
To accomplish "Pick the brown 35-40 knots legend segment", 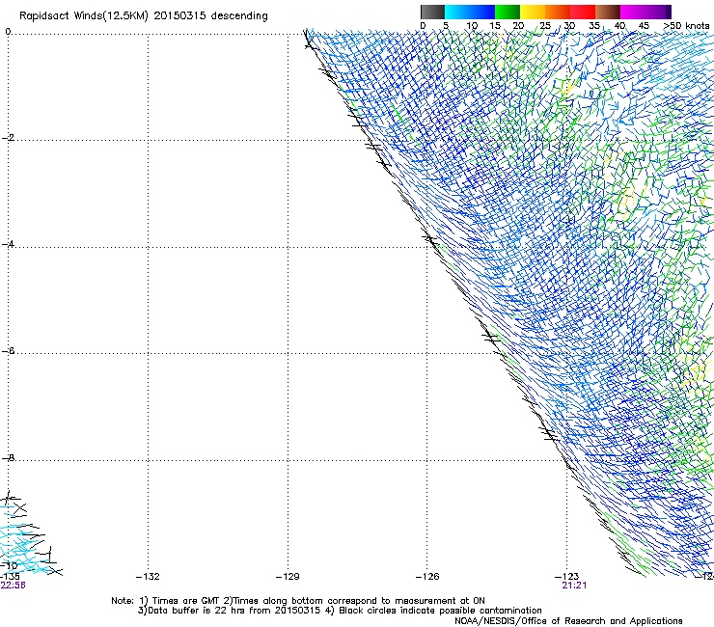I will (608, 12).
